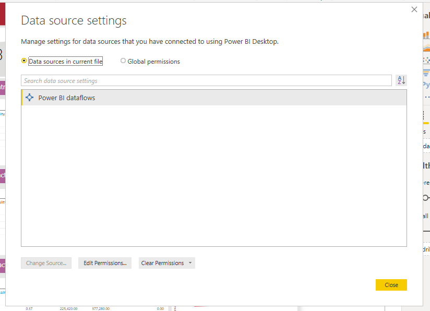Click the Search data source settings field

pyautogui.click(x=206, y=81)
